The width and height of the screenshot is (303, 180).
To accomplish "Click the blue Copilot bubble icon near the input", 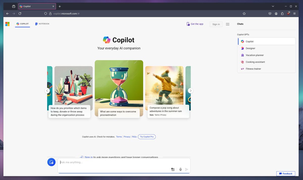I will coord(51,162).
